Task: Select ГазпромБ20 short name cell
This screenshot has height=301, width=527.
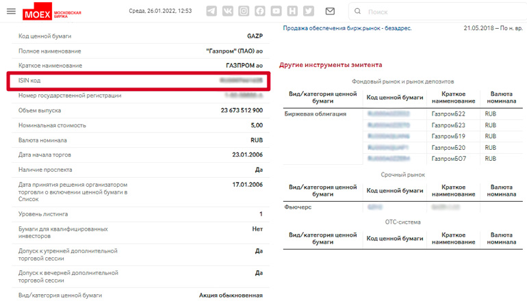Action: click(448, 148)
